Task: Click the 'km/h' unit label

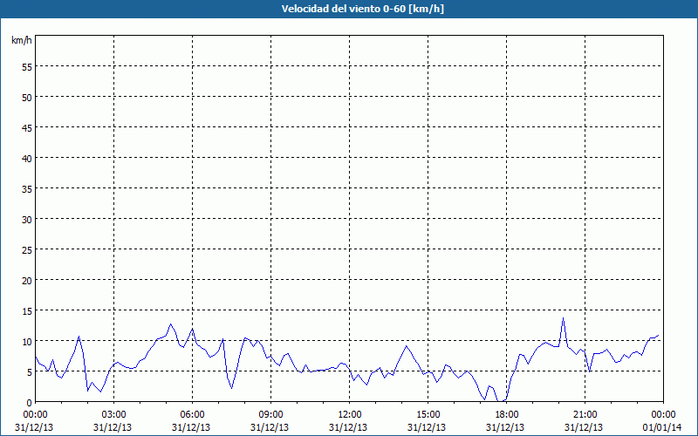Action: pos(22,40)
